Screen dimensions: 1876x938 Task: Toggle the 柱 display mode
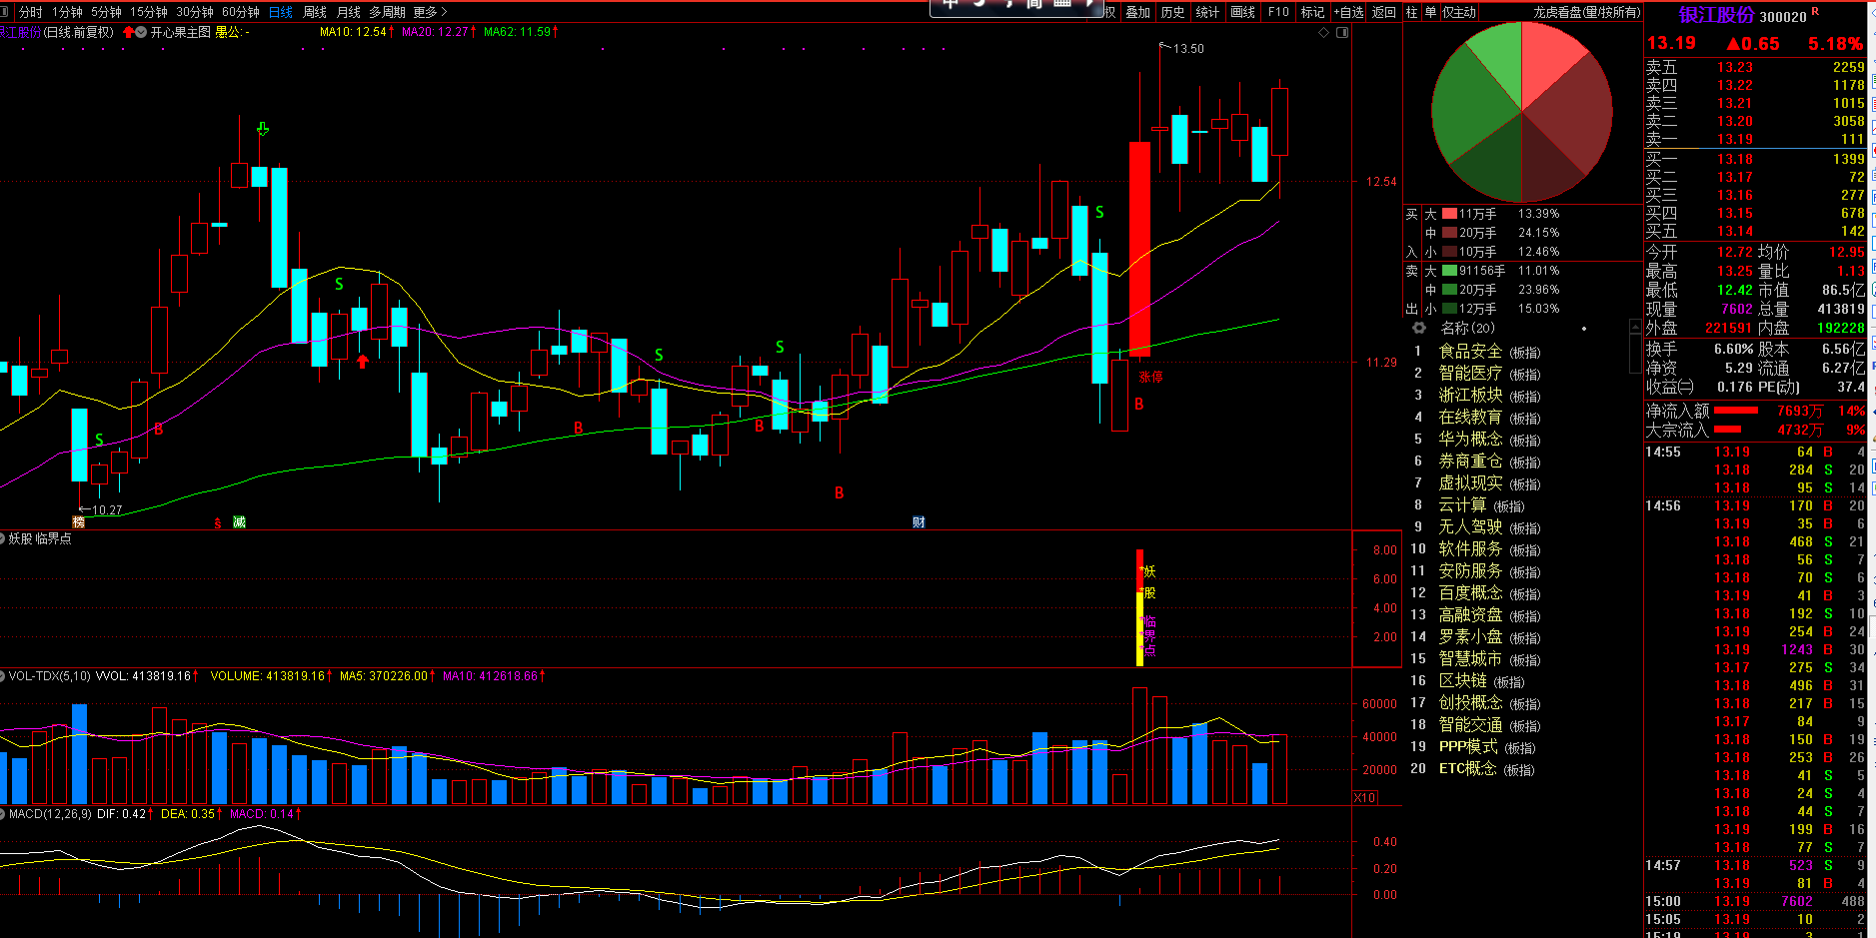tap(1411, 12)
